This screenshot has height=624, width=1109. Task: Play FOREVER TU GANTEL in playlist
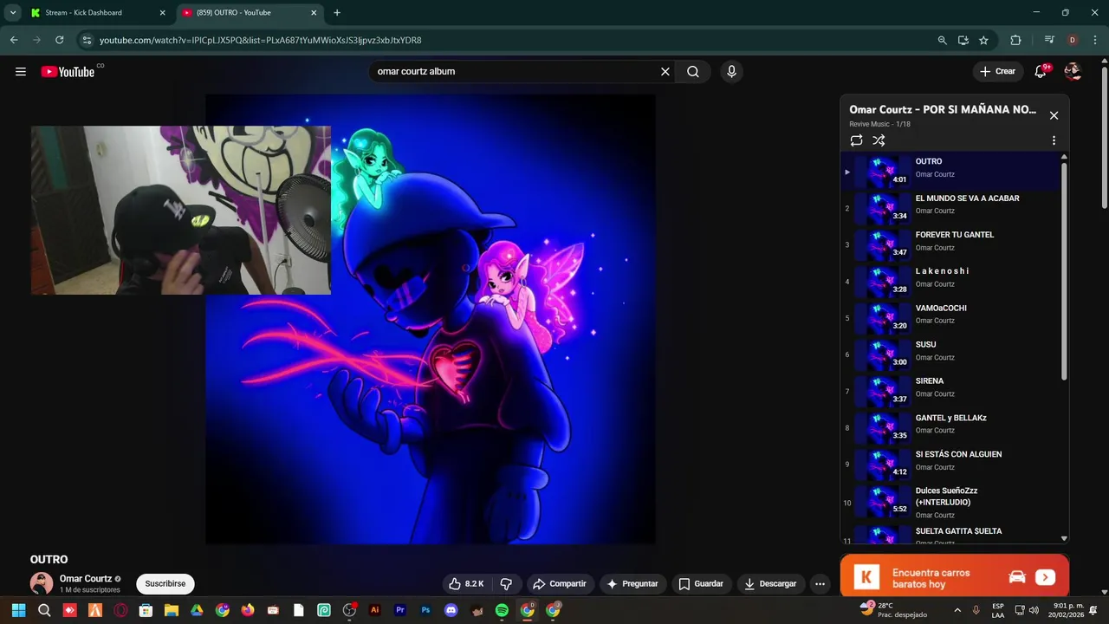950,244
